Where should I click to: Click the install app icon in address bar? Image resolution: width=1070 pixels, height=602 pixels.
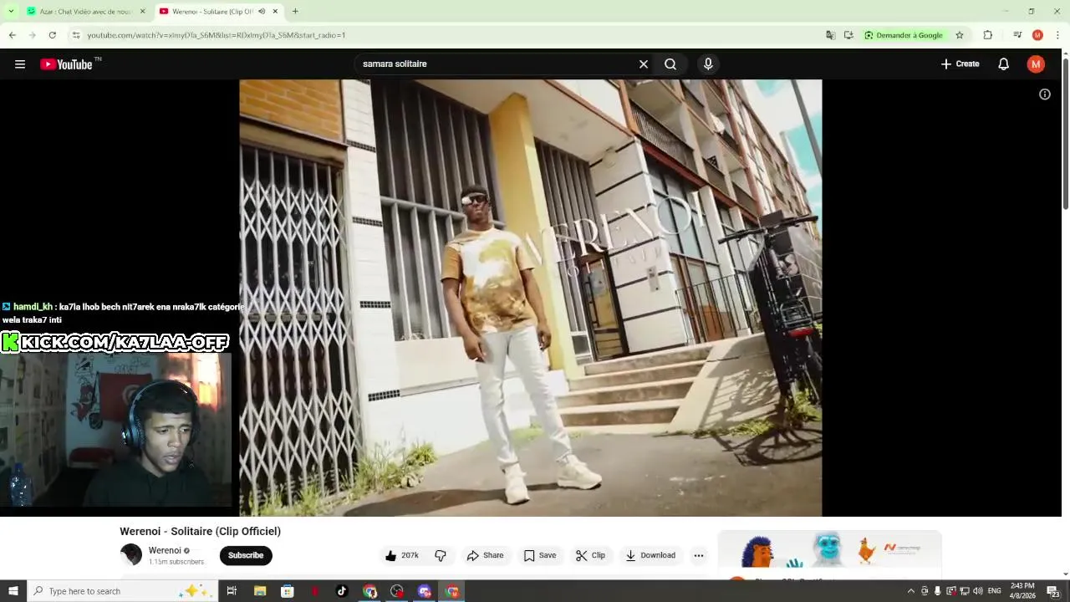(848, 35)
